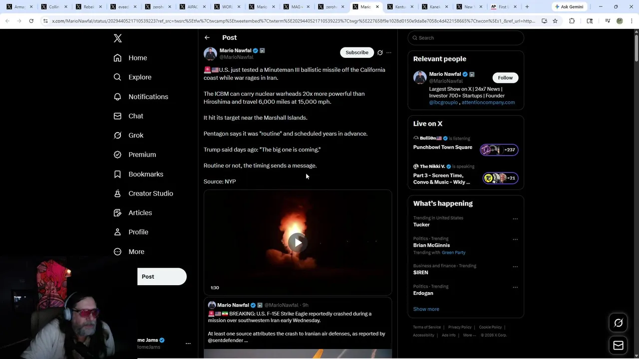Open options for the Tucker trend
The image size is (639, 359).
[x=515, y=219]
